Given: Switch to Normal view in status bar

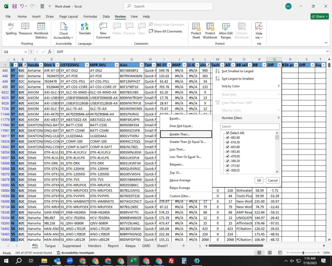Looking at the screenshot, I should tap(259, 253).
